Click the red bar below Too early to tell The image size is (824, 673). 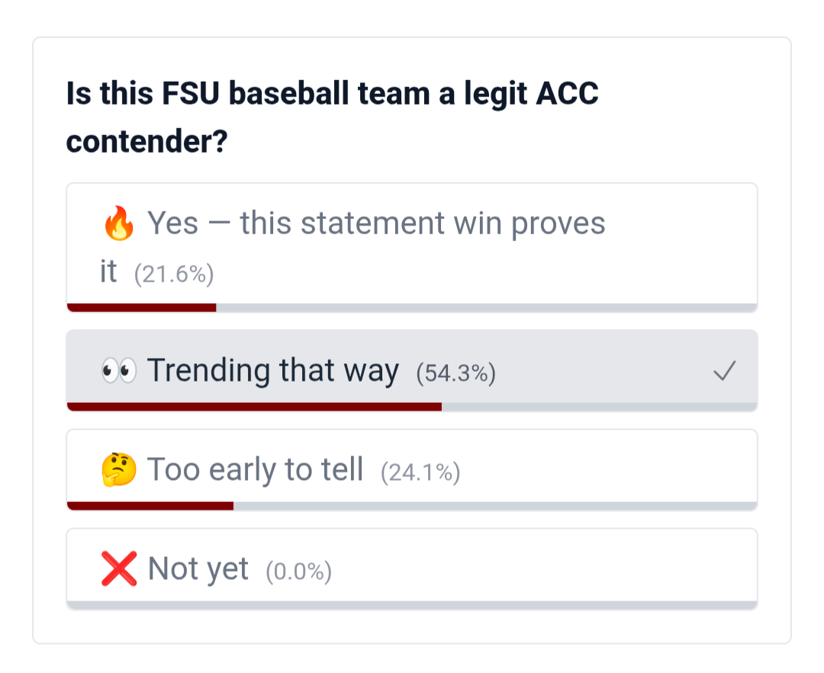pos(150,506)
